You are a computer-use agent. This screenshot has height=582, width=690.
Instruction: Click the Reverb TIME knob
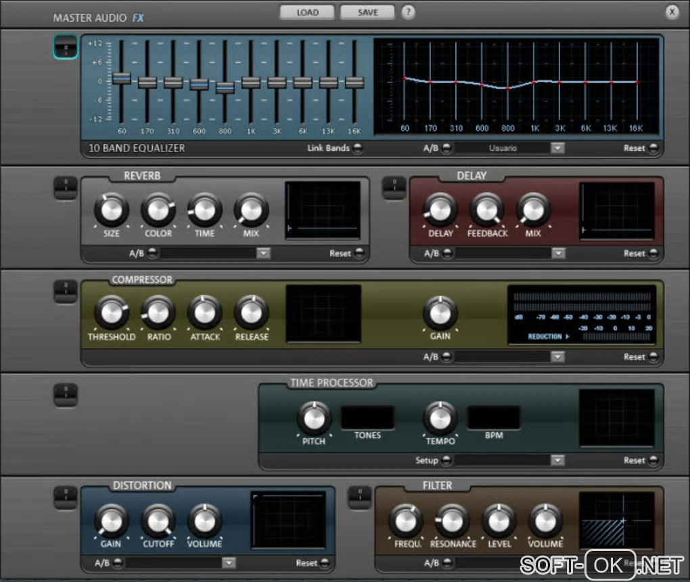[x=204, y=210]
